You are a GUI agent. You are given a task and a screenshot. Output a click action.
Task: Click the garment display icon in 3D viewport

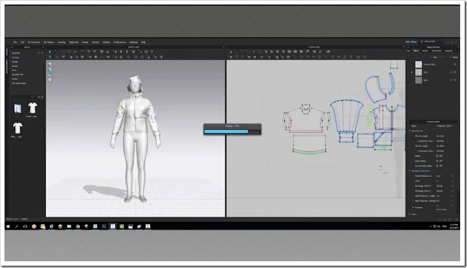(50, 64)
